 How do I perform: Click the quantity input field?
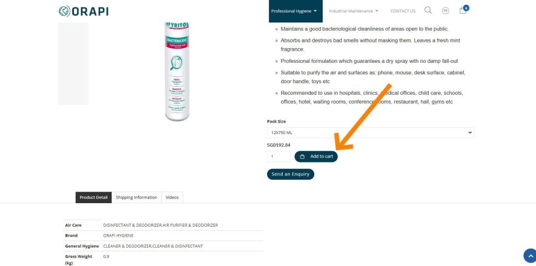[278, 157]
